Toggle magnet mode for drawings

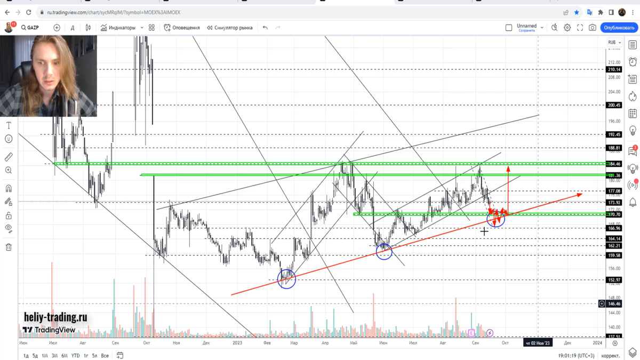pyautogui.click(x=9, y=188)
